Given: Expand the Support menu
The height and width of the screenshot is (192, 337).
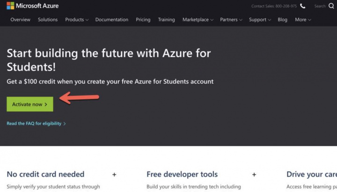Looking at the screenshot, I should 260,20.
